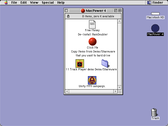Select the Macintosh HD drive icon
The width and height of the screenshot is (168, 126).
click(155, 14)
